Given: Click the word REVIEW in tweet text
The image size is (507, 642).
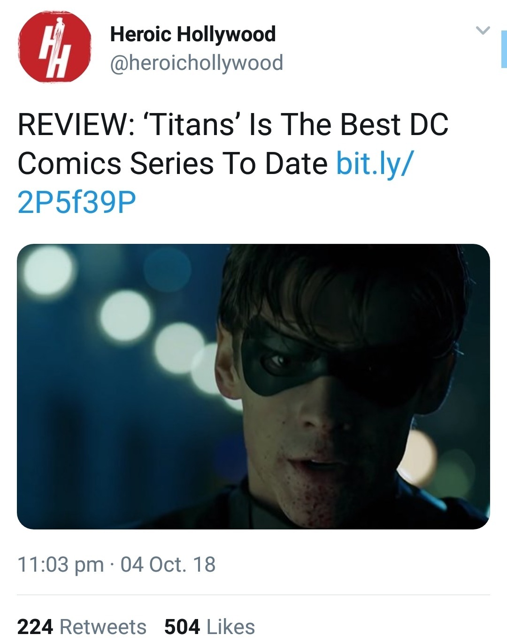Looking at the screenshot, I should click(72, 125).
